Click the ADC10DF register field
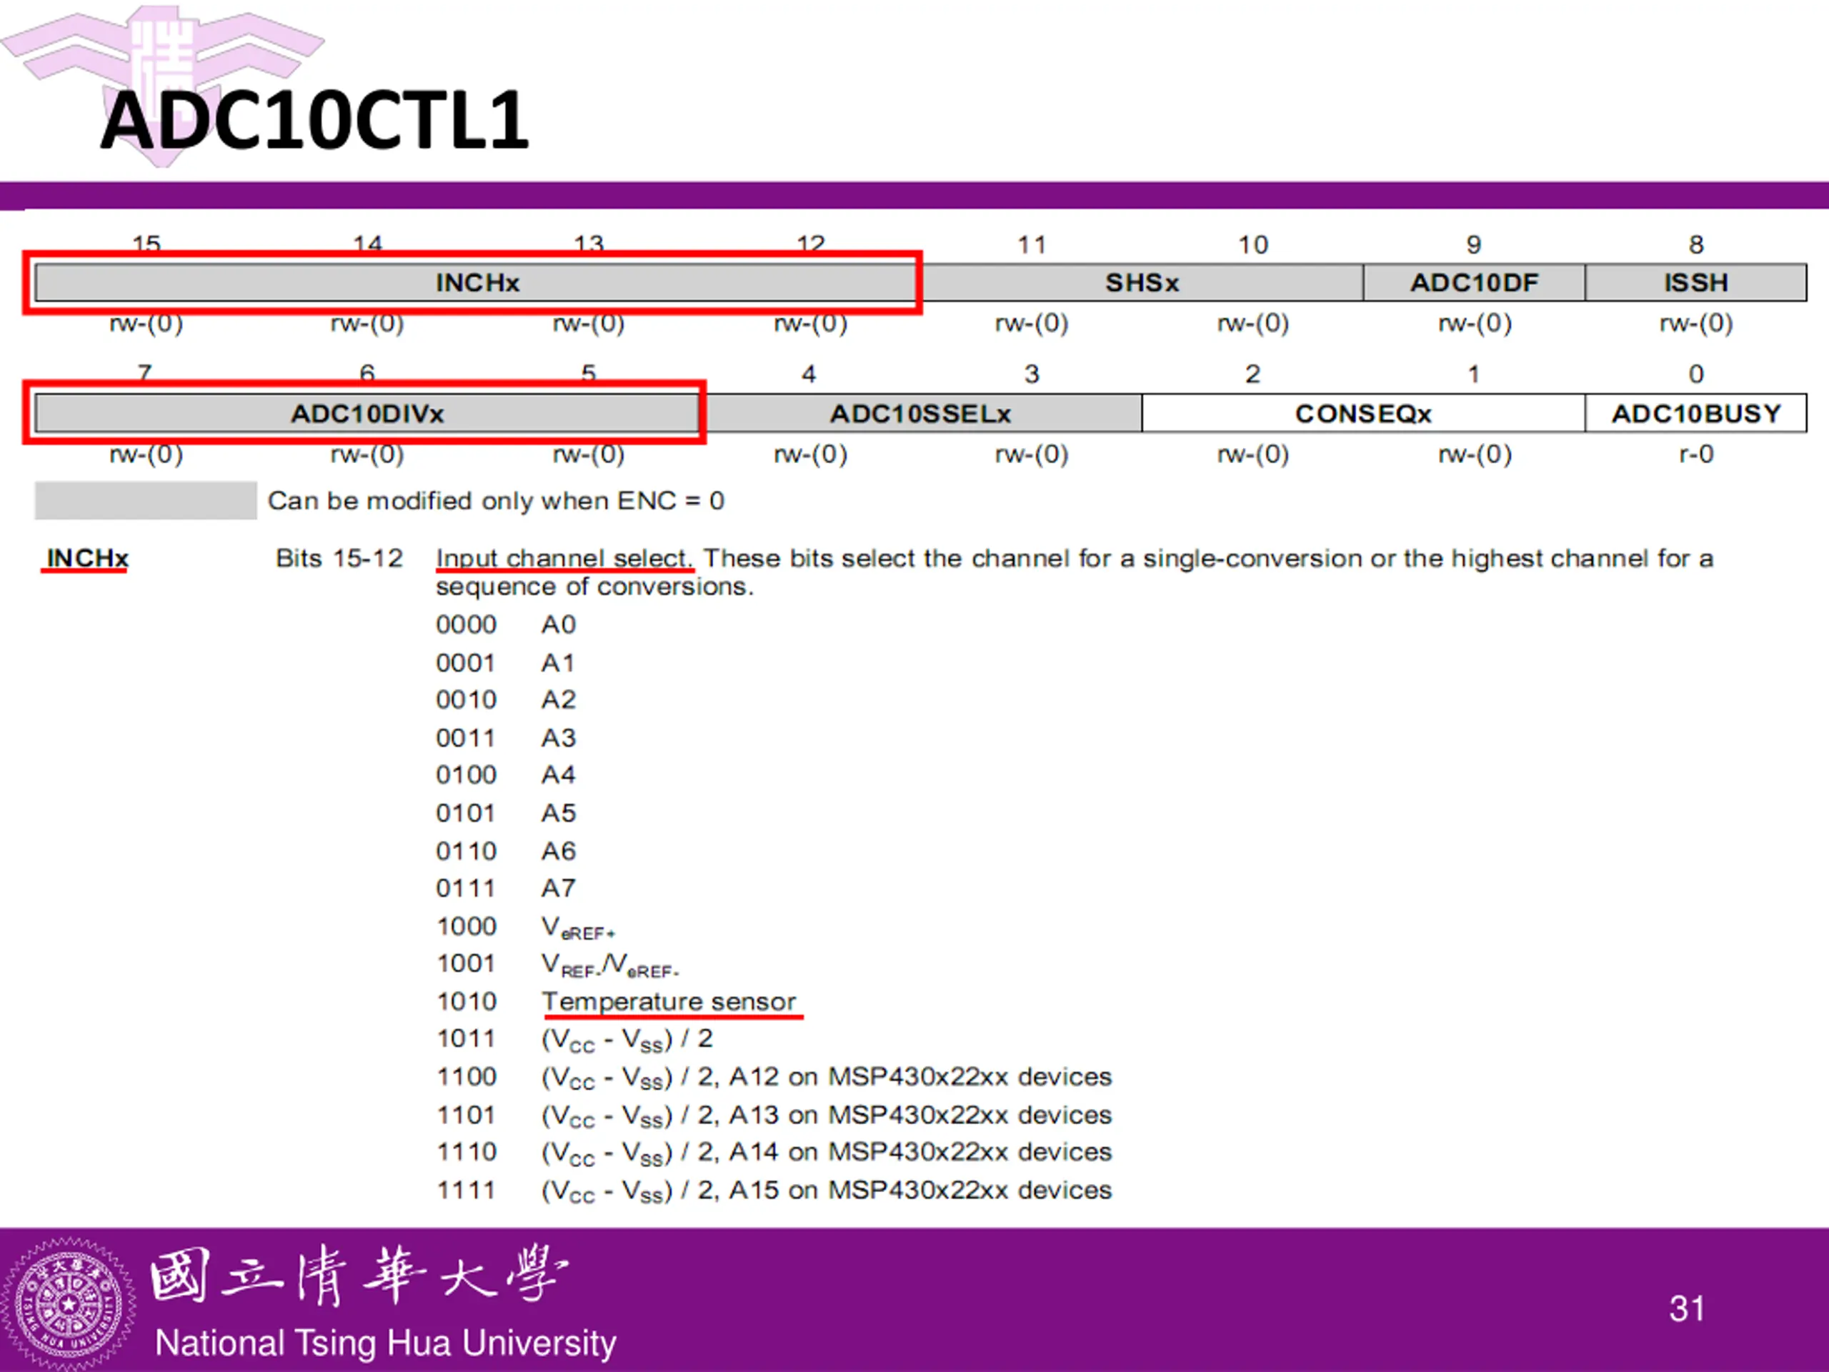Viewport: 1829px width, 1372px height. pyautogui.click(x=1475, y=283)
